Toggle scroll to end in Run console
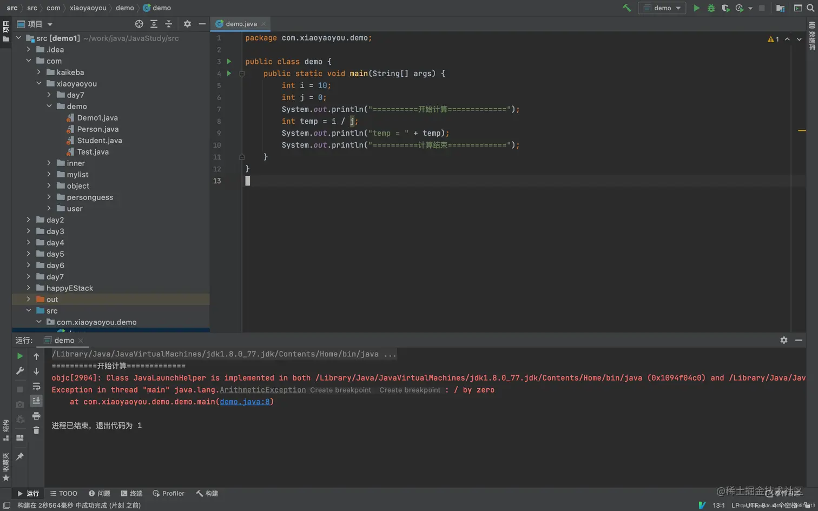 pos(36,401)
